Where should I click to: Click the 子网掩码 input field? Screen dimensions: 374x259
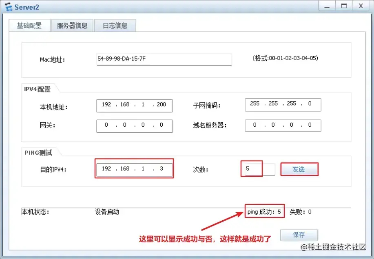(283, 105)
